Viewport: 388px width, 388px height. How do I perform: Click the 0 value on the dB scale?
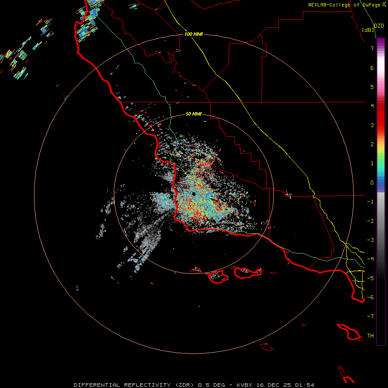pyautogui.click(x=372, y=183)
